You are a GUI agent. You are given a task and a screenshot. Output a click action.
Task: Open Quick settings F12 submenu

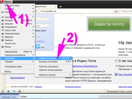click(x=53, y=62)
